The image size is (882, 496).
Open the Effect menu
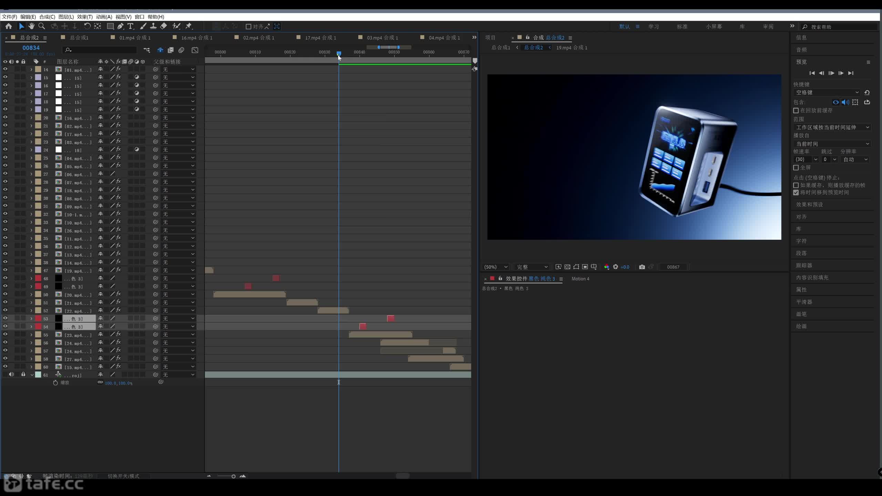(x=85, y=17)
